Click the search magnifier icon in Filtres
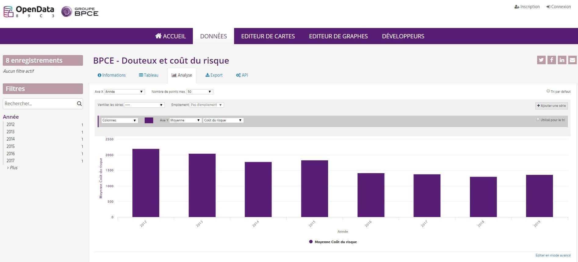 tap(79, 104)
